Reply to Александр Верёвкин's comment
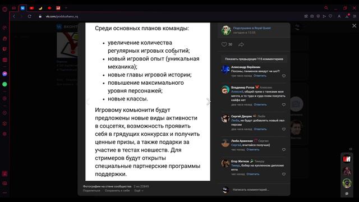The height and width of the screenshot is (202, 359). pyautogui.click(x=260, y=76)
